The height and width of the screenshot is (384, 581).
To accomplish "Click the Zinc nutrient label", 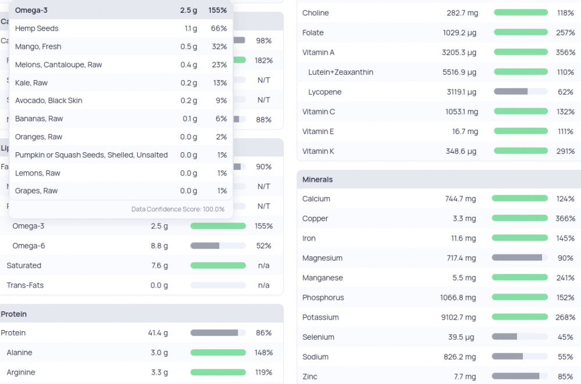I will tap(310, 376).
